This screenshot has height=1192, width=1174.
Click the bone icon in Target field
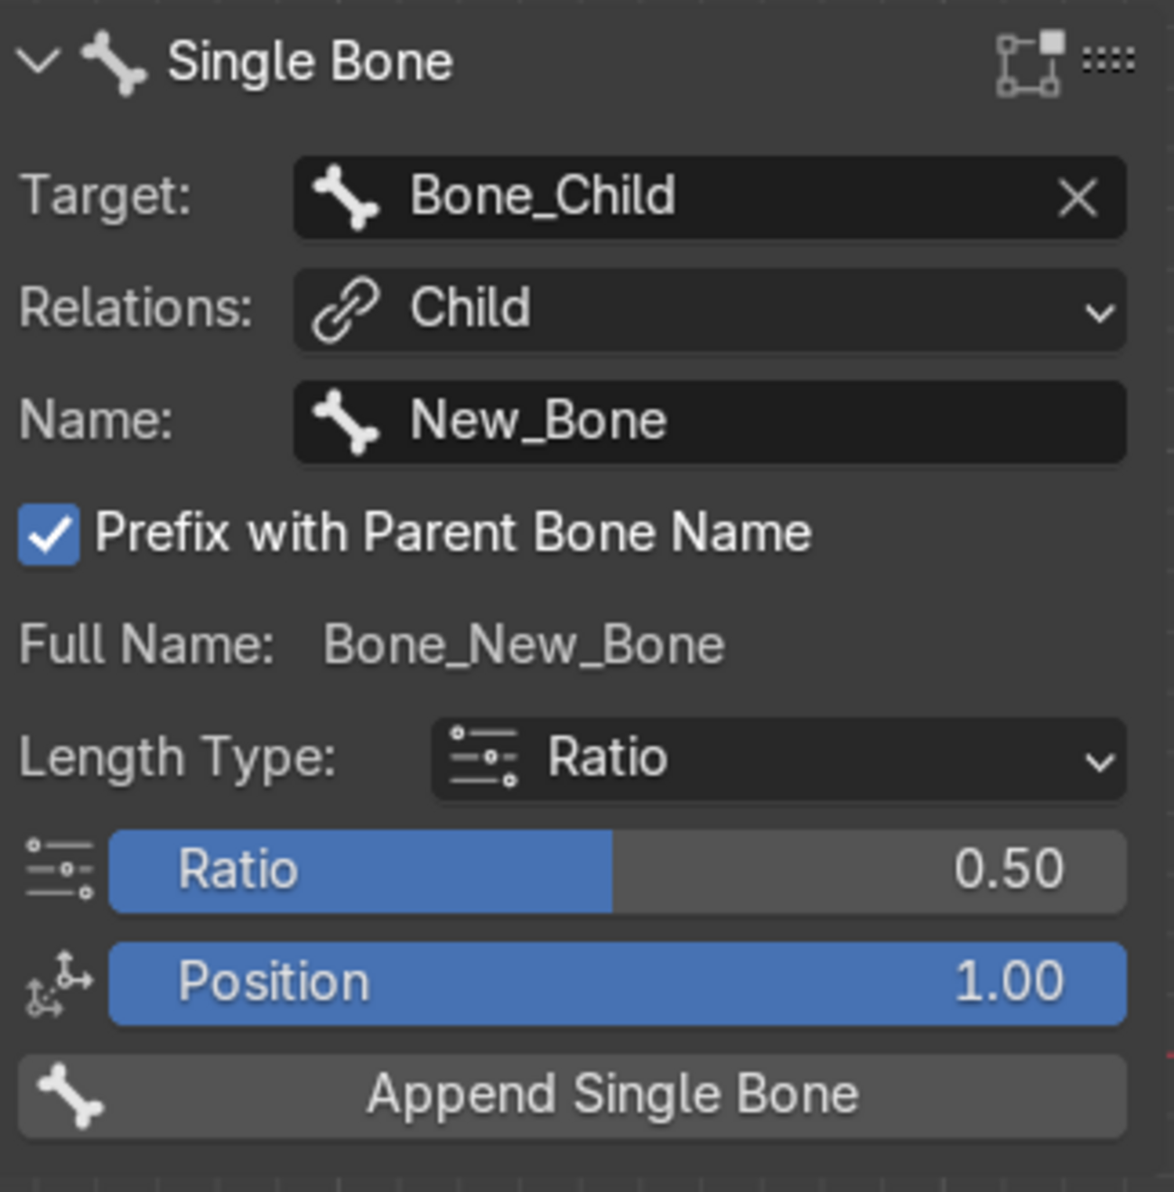(x=346, y=197)
